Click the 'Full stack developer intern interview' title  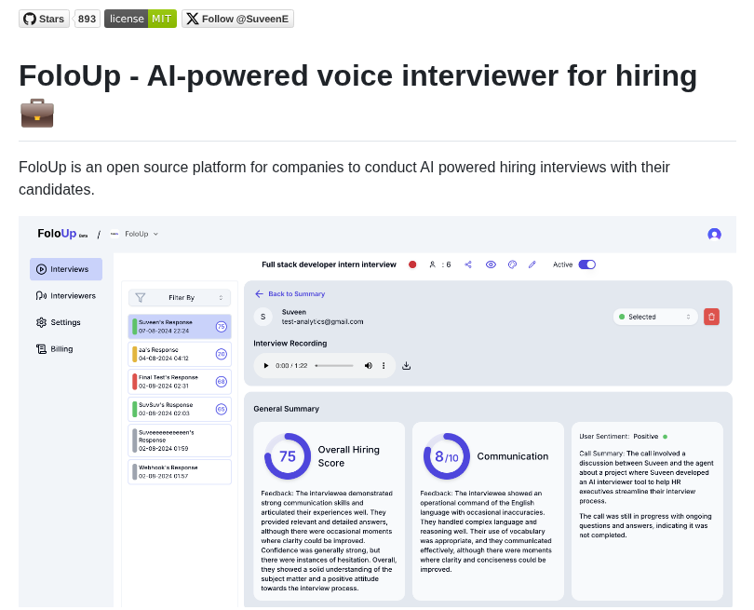[329, 264]
